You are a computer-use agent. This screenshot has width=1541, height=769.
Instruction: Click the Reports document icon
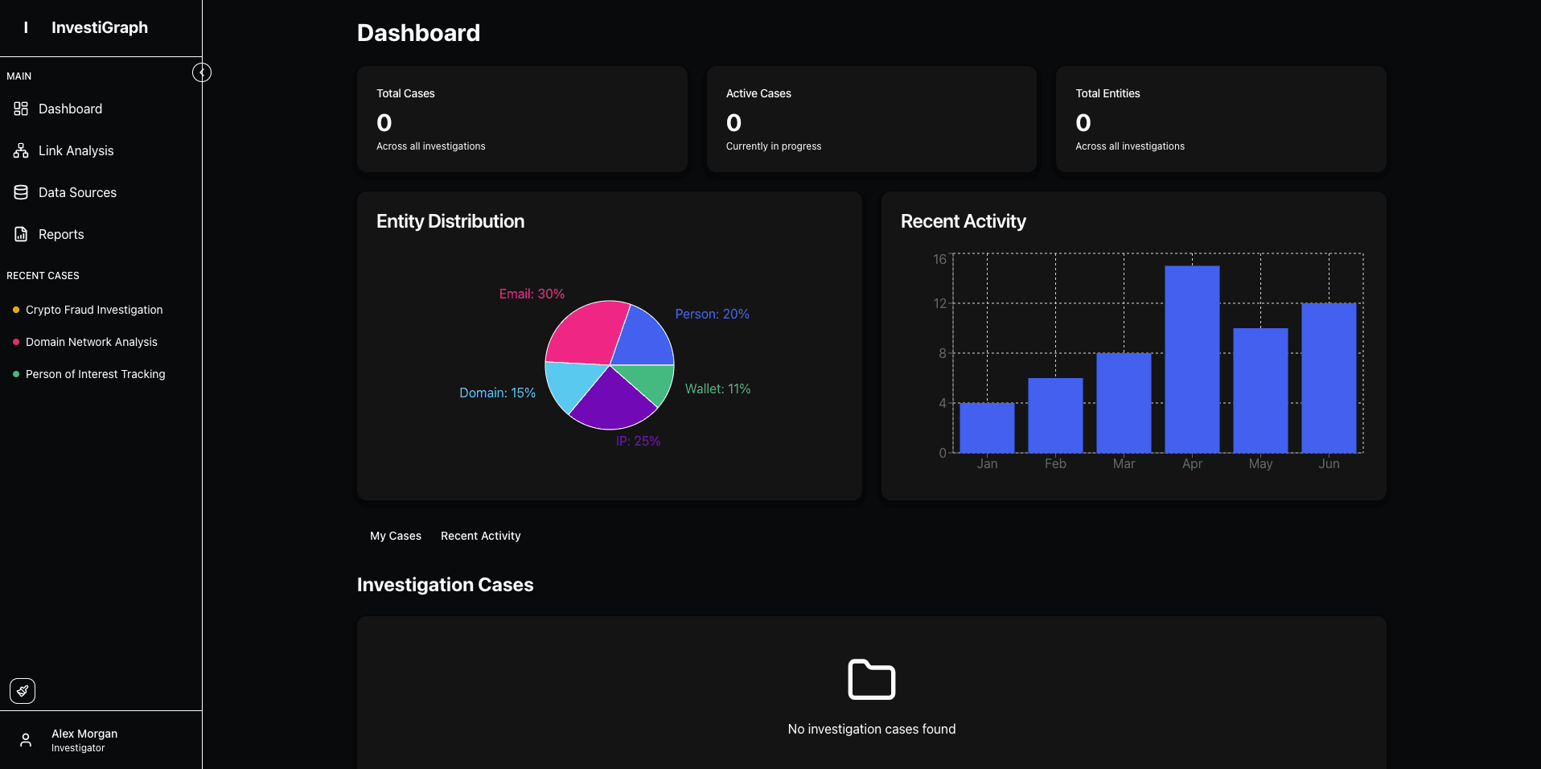pyautogui.click(x=21, y=234)
